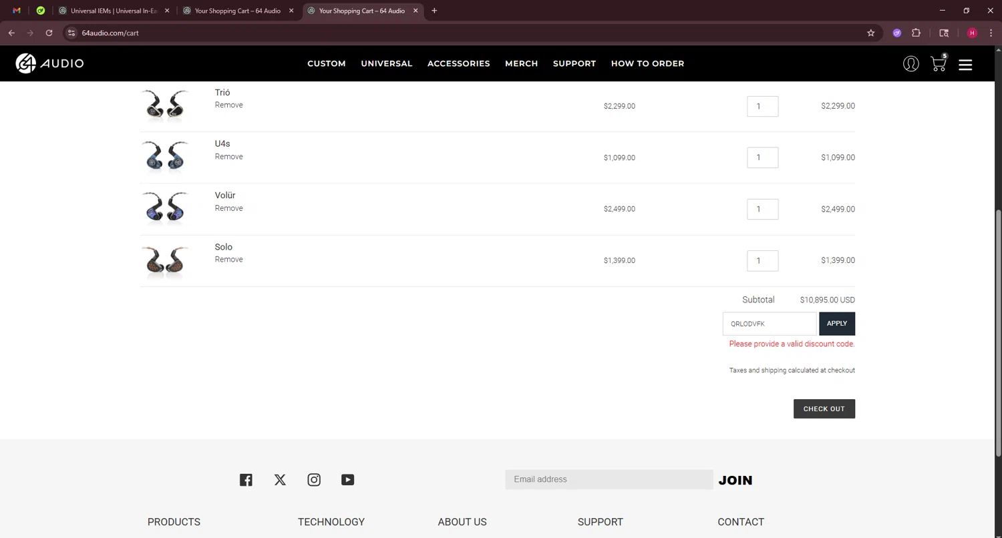Switch to first Your Shopping Cart tab
1002x538 pixels.
pyautogui.click(x=237, y=11)
